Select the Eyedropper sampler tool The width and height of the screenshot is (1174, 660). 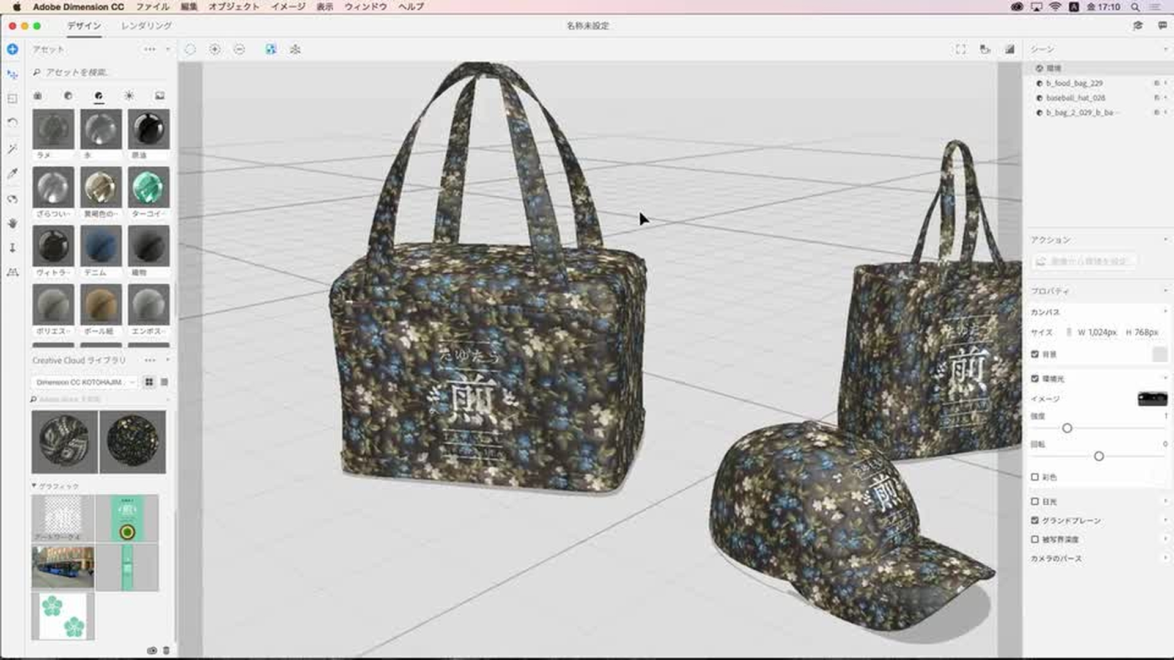12,174
